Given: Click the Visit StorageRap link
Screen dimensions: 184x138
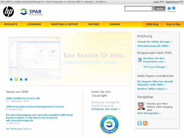Looking at the screenshot, I should (x=149, y=113).
